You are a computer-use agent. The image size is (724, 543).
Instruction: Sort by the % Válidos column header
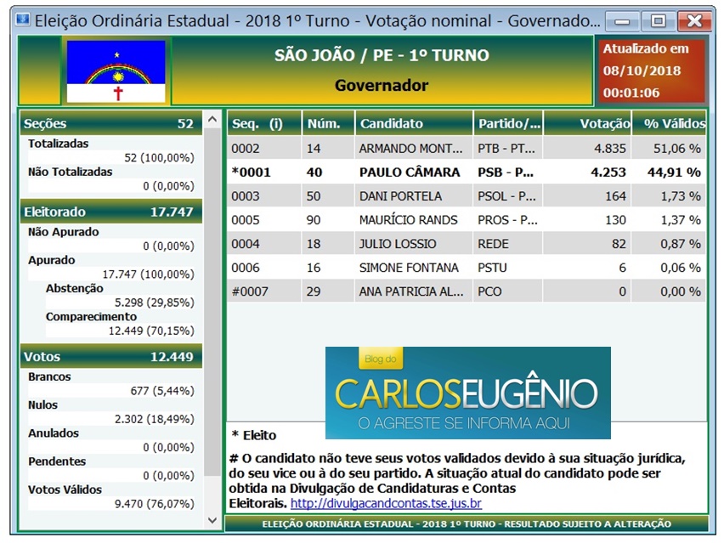pyautogui.click(x=669, y=123)
